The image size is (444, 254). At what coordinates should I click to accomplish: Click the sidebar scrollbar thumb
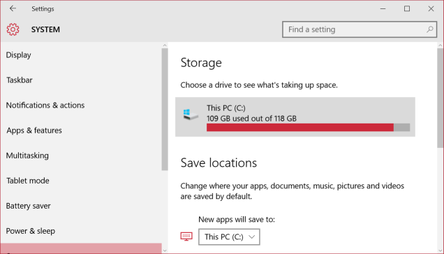165,110
